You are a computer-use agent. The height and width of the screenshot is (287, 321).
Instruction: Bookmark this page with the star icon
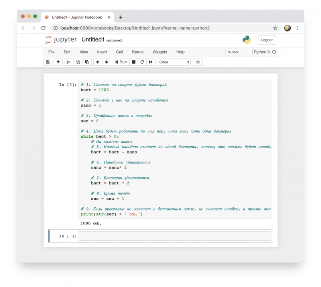[275, 28]
